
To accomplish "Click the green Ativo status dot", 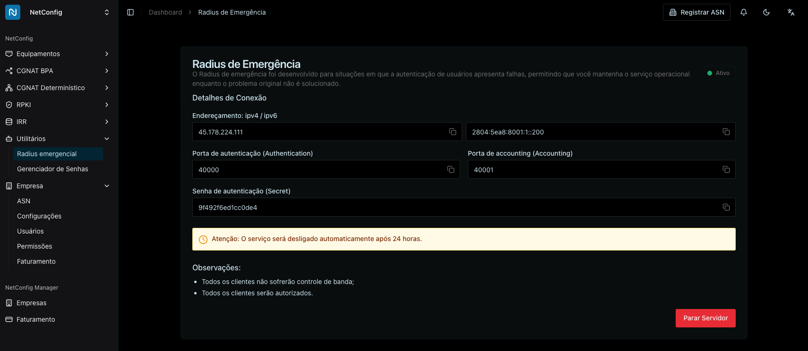I will pyautogui.click(x=709, y=73).
